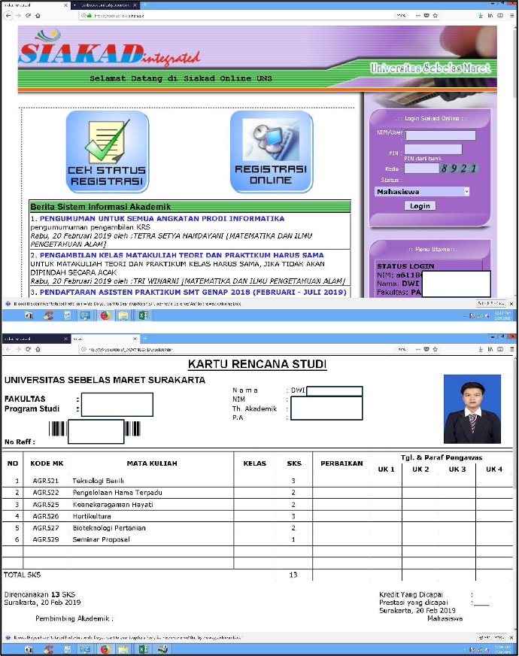Screen dimensions: 519x656
Task: Open the Registrasi Online icon
Action: [x=271, y=152]
